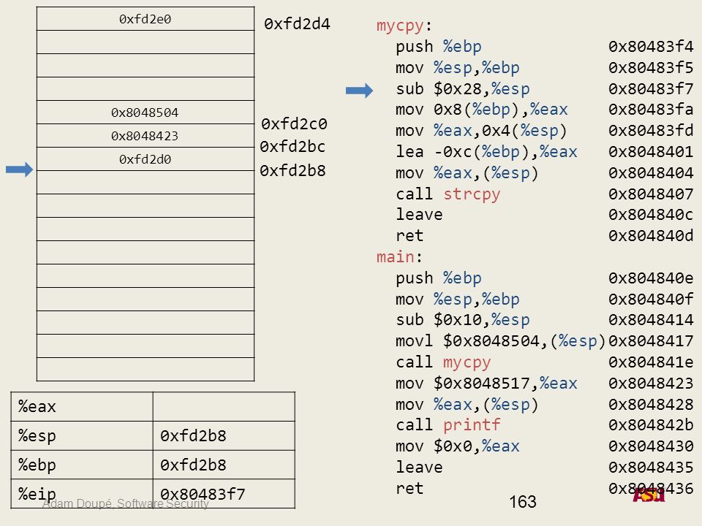Click code address 0x8048430
Image resolution: width=702 pixels, height=526 pixels.
pos(651,446)
